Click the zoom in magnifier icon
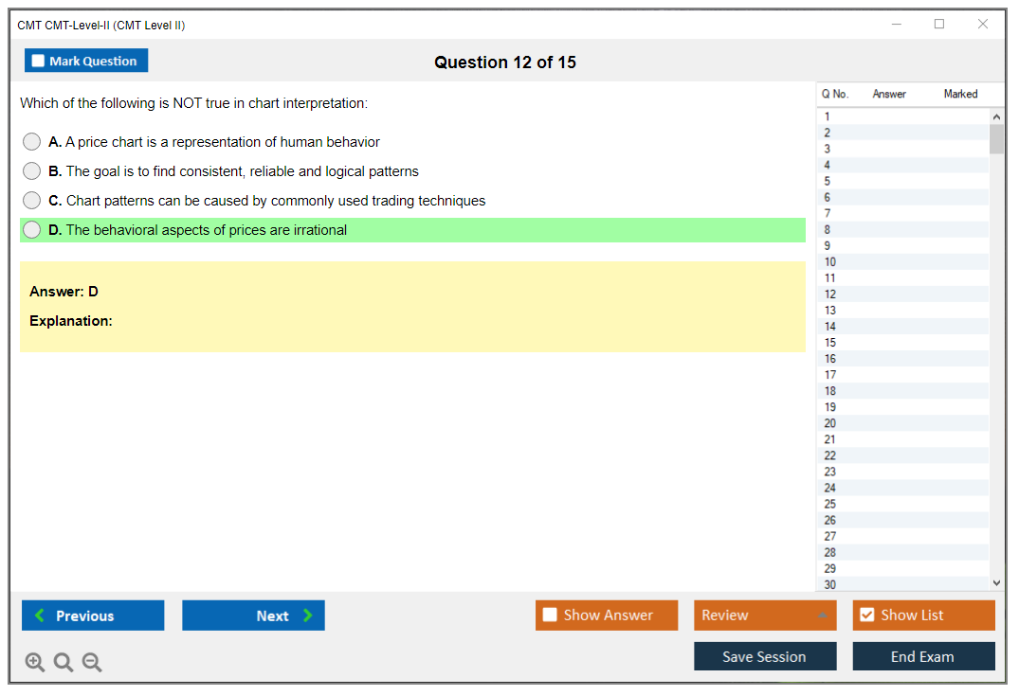The image size is (1019, 696). pyautogui.click(x=35, y=663)
